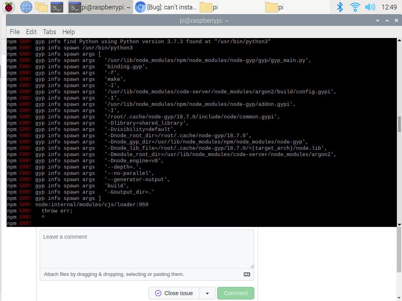This screenshot has width=402, height=301.
Task: Click the browser page scrollbar down arrow
Action: pyautogui.click(x=399, y=298)
